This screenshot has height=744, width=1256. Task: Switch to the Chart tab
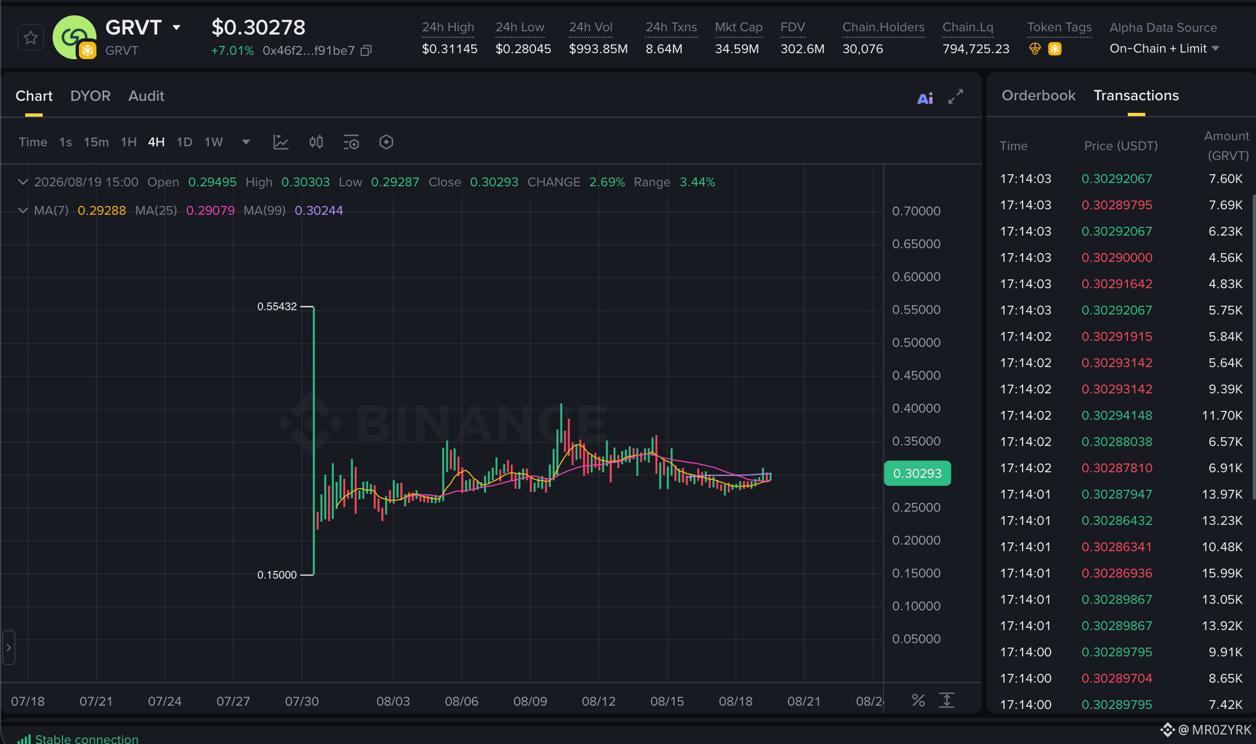[34, 96]
